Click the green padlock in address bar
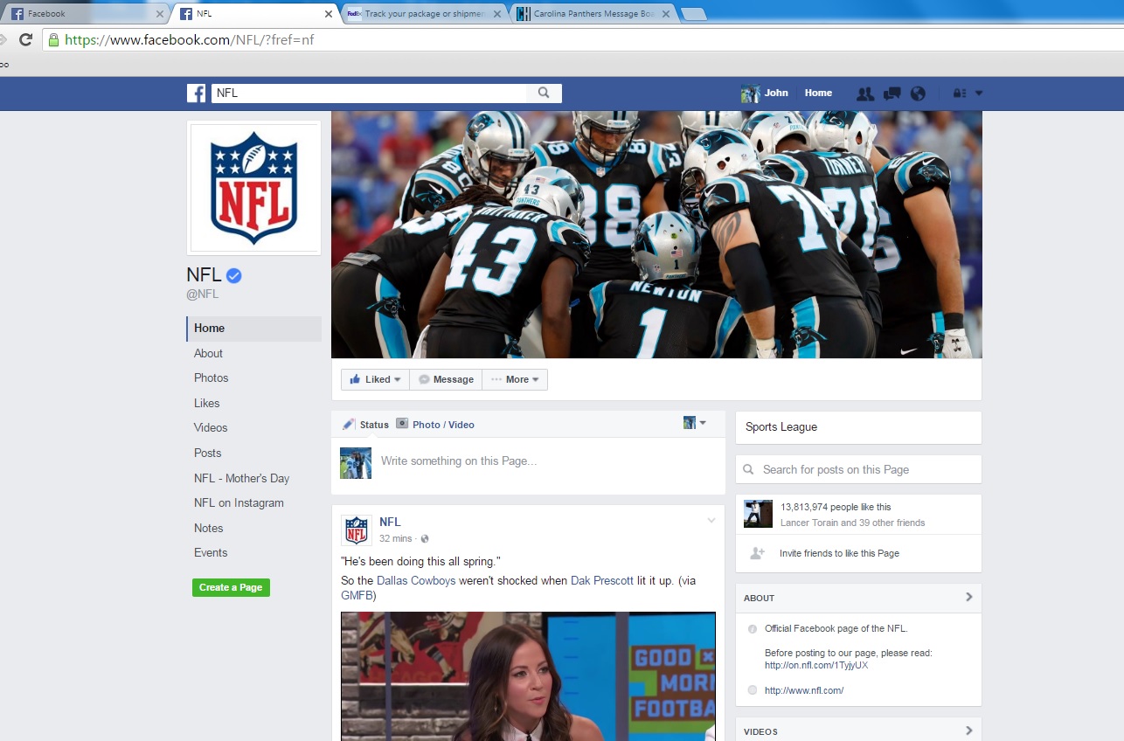This screenshot has height=741, width=1124. pos(54,40)
